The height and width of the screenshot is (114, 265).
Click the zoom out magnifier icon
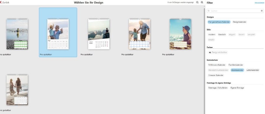tap(197, 3)
